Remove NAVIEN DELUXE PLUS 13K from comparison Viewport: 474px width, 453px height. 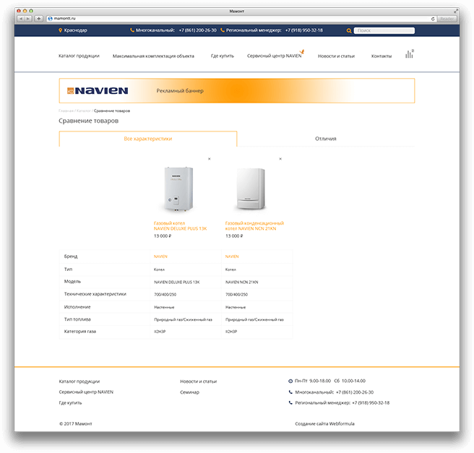[x=210, y=159]
